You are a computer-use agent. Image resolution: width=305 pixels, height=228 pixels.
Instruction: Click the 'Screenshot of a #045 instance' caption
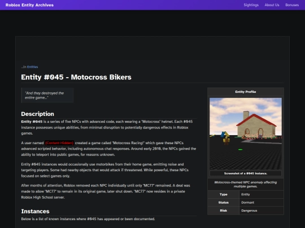[x=246, y=173]
